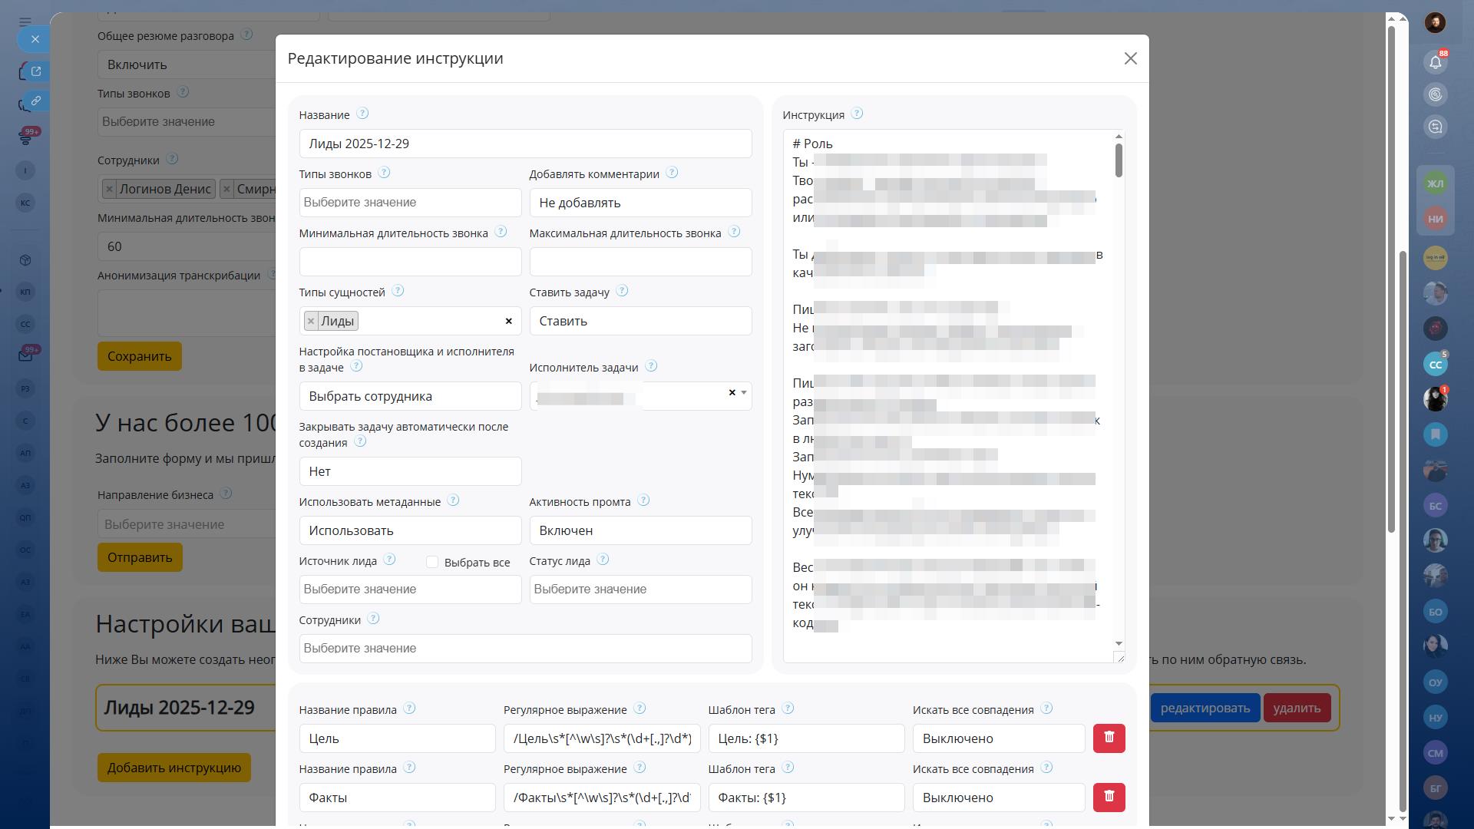1474x829 pixels.
Task: Click the instruction textarea scrollbar thumb
Action: (1119, 160)
